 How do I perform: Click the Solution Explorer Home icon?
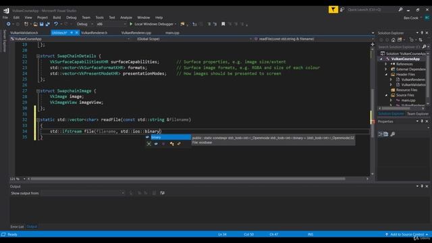(393, 40)
